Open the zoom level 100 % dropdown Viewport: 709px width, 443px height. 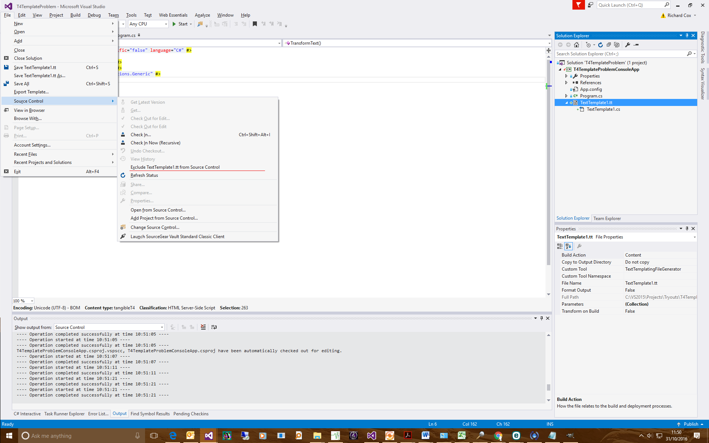click(23, 301)
